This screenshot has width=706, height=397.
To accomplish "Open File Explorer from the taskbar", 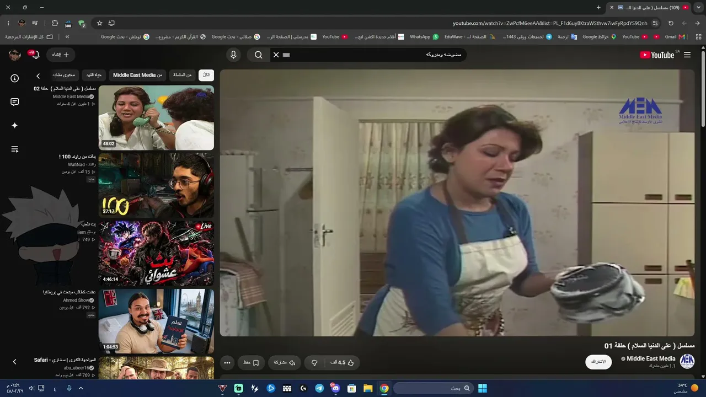I will [368, 388].
